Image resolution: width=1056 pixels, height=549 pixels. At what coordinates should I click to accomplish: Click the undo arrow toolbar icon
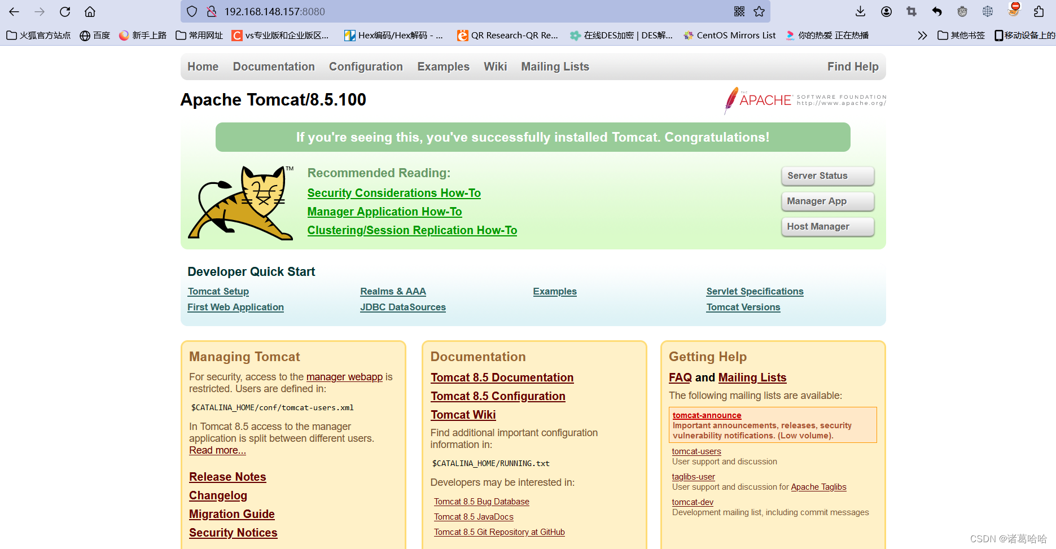937,11
